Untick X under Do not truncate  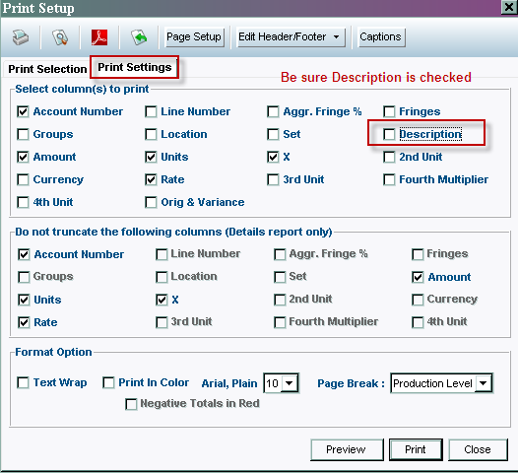162,300
